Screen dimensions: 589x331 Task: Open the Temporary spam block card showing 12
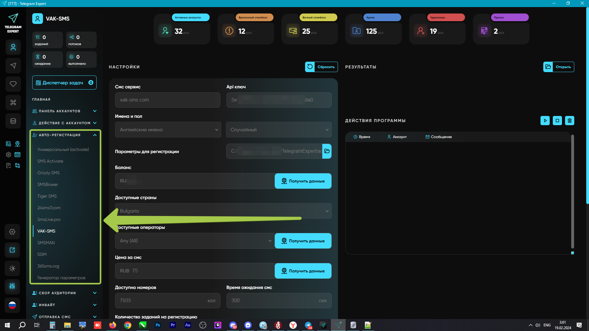[246, 29]
